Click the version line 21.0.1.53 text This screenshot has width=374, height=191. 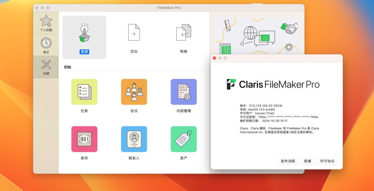(x=261, y=106)
